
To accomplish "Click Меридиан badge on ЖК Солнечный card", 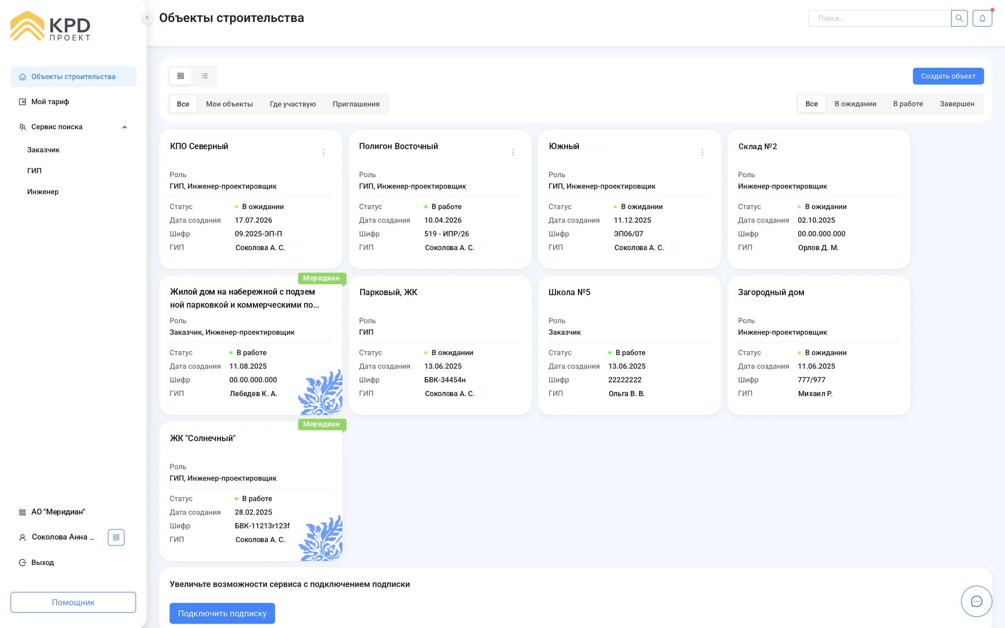I will tap(321, 424).
